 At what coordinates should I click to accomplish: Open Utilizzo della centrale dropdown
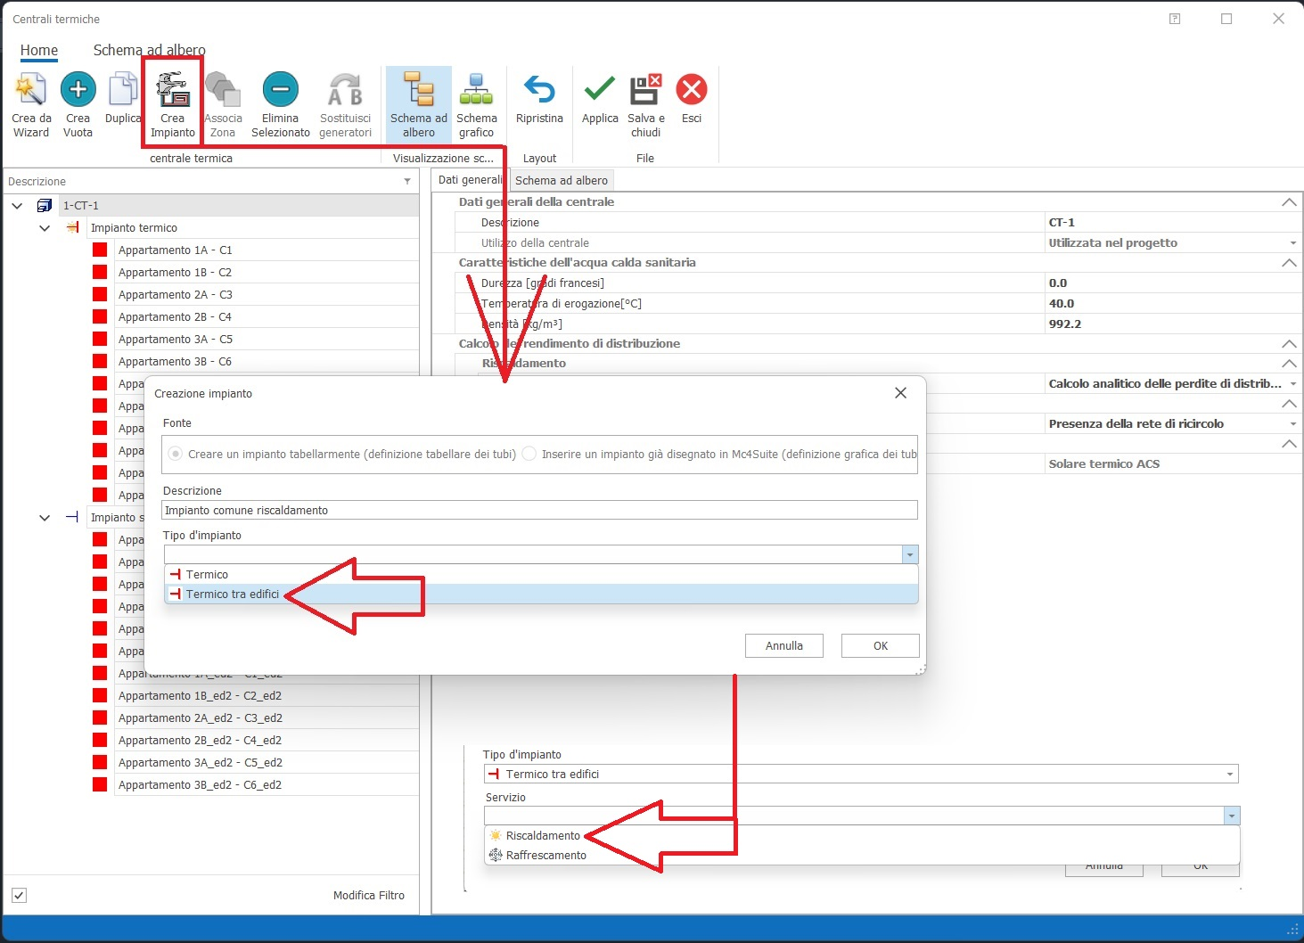(x=1292, y=243)
